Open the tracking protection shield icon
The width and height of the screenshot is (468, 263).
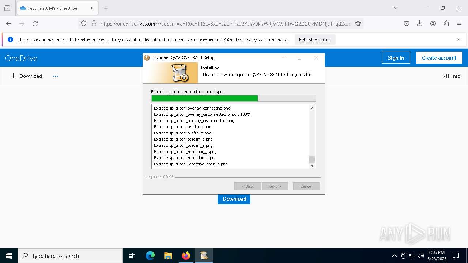84,23
